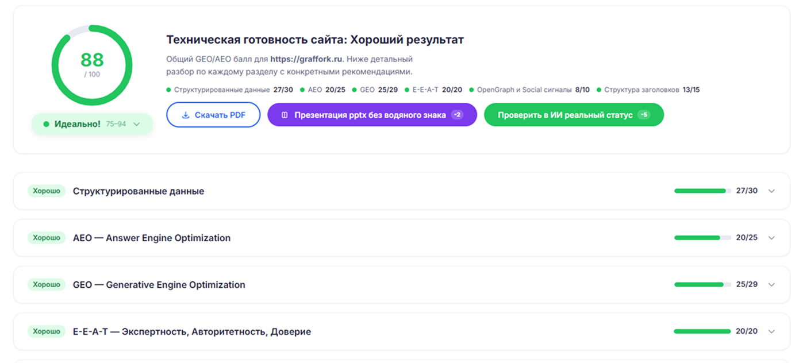
Task: Open the https://graffork.ru site link text
Action: click(306, 59)
